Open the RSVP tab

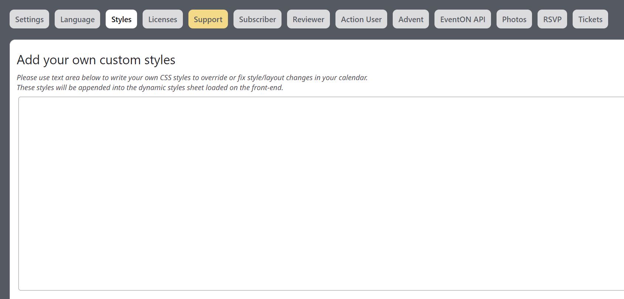coord(552,19)
